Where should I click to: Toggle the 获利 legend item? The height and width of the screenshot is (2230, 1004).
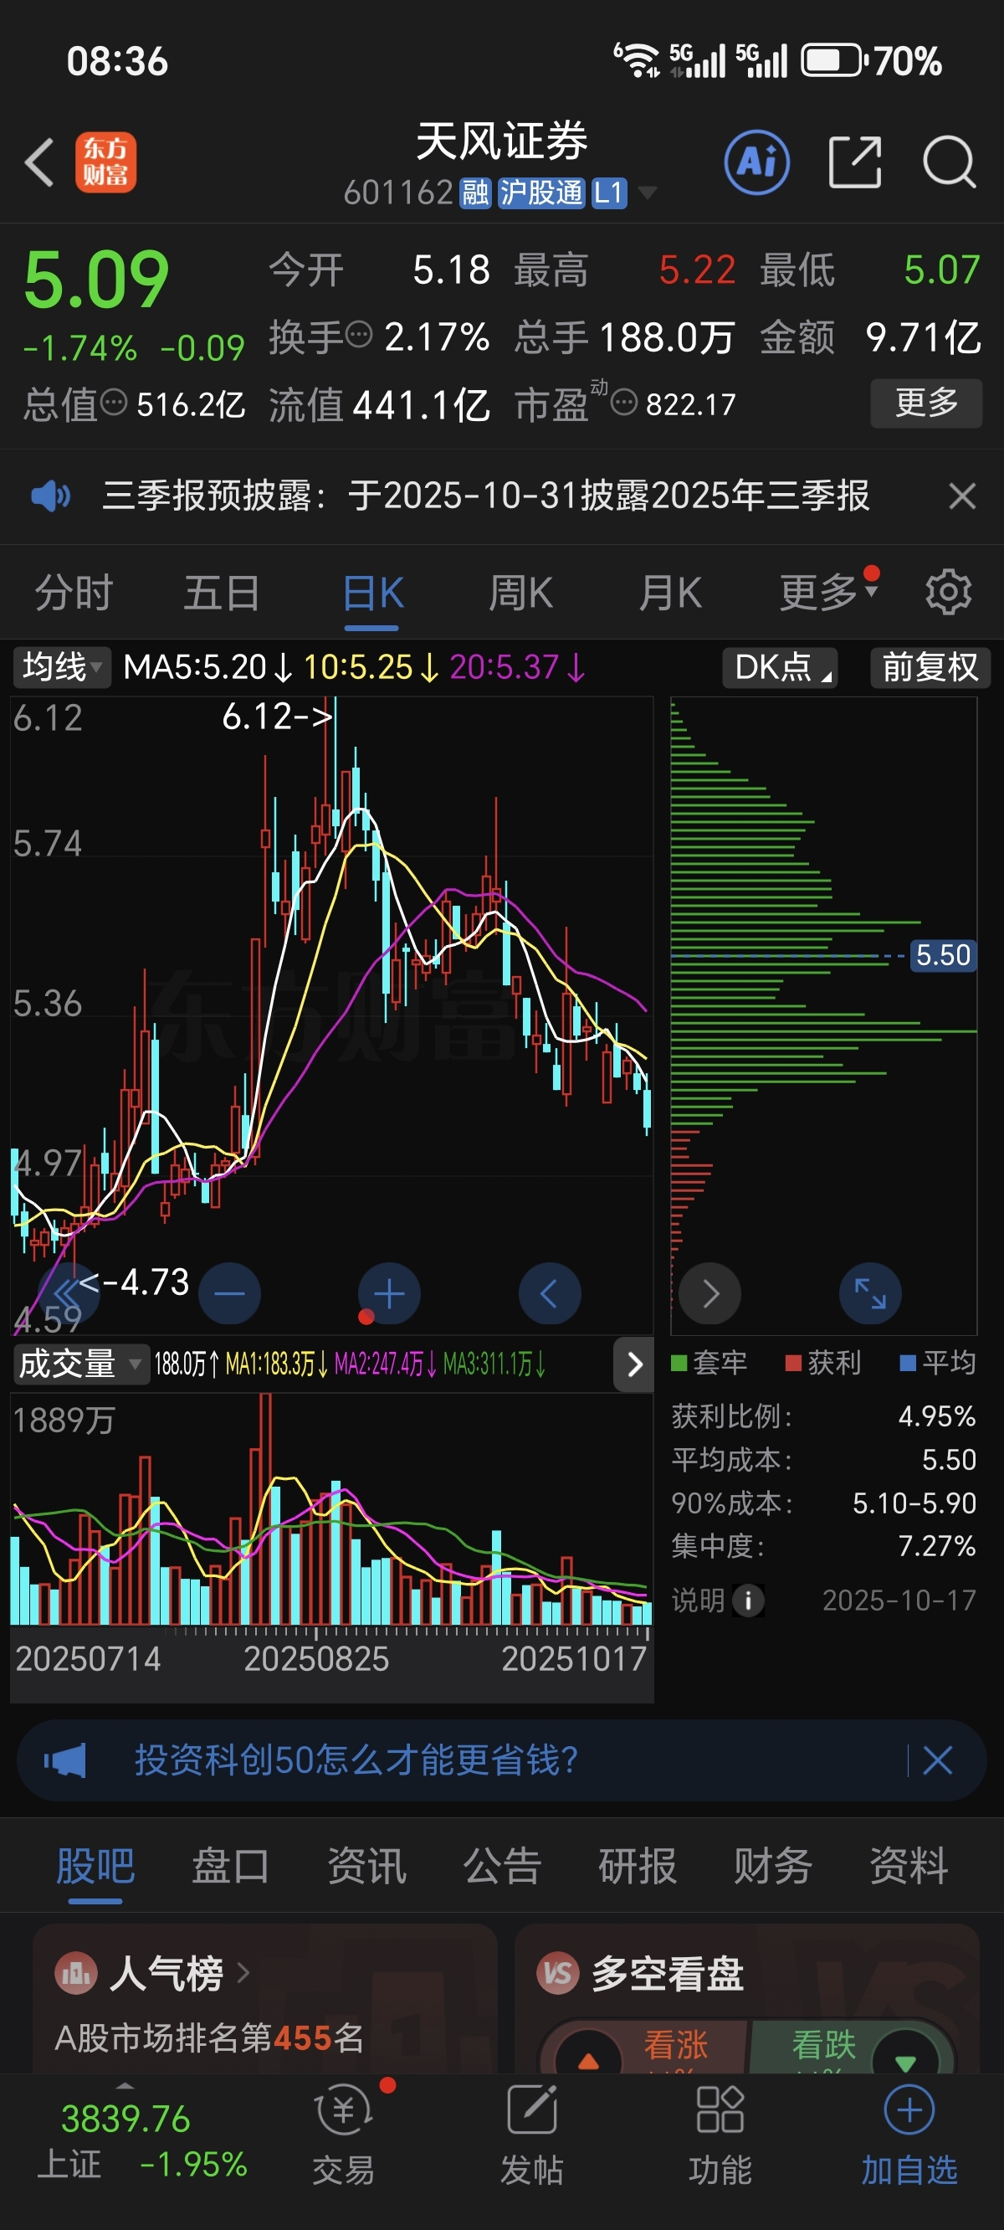[823, 1363]
